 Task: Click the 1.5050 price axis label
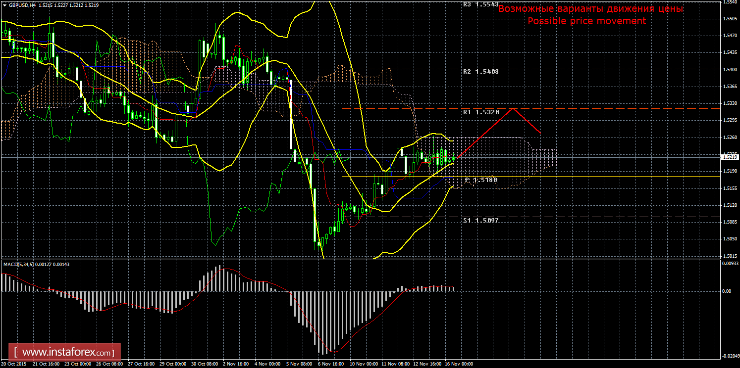click(730, 240)
